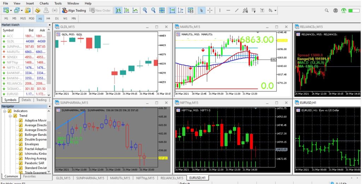Open the Profiles toolbar icon
Screen dimensions: 362x184
17,10
